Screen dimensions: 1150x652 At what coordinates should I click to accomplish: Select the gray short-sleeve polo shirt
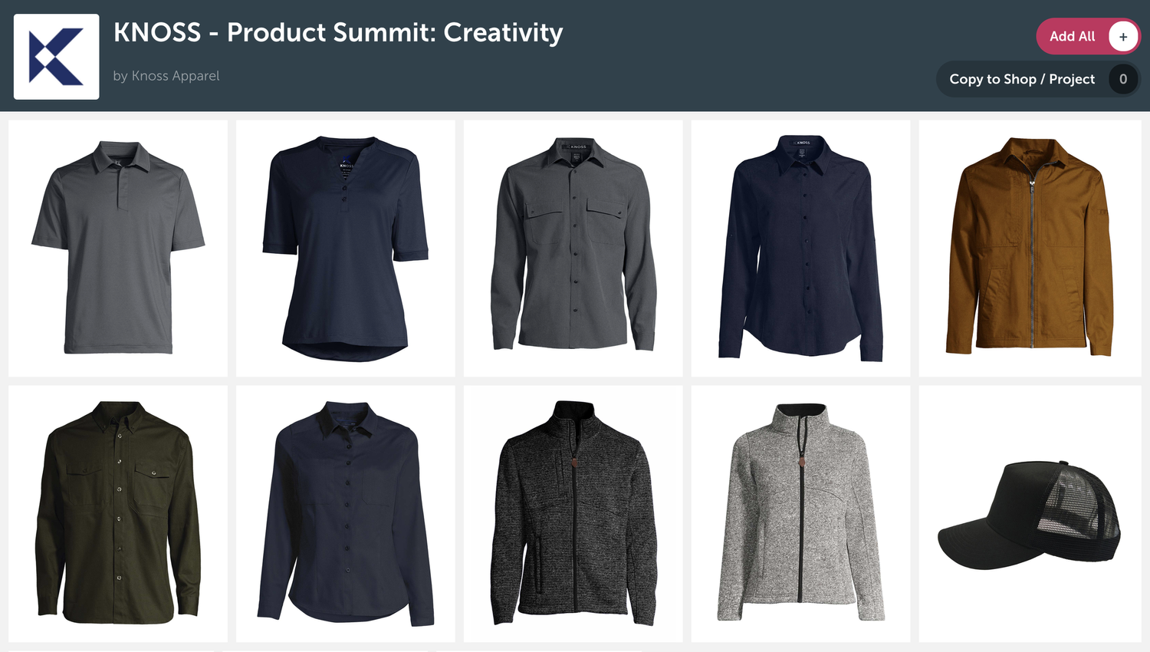(x=118, y=248)
